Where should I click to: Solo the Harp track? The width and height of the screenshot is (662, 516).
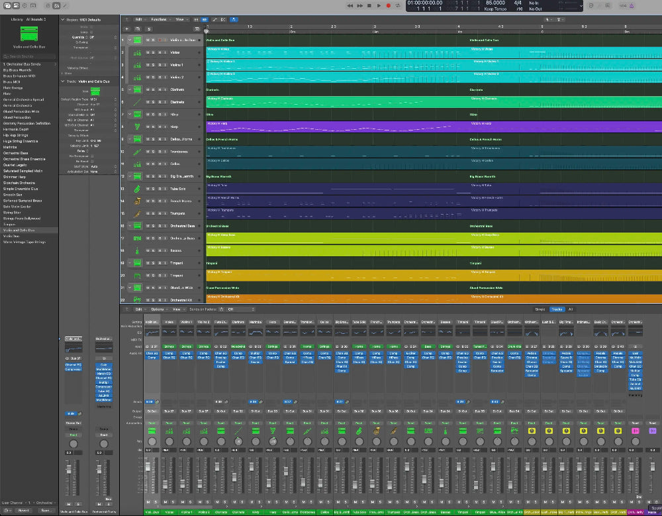(x=154, y=127)
